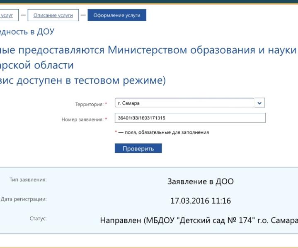Click the Тип заявления label

tap(28, 180)
